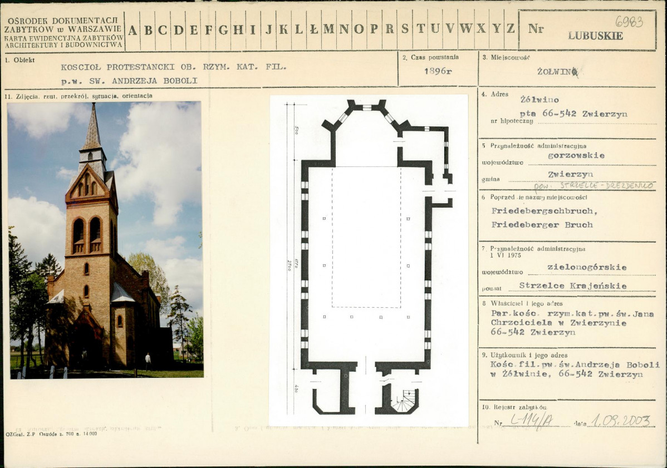Click the LUBUSKIE stamp box
This screenshot has width=667, height=468.
[587, 29]
